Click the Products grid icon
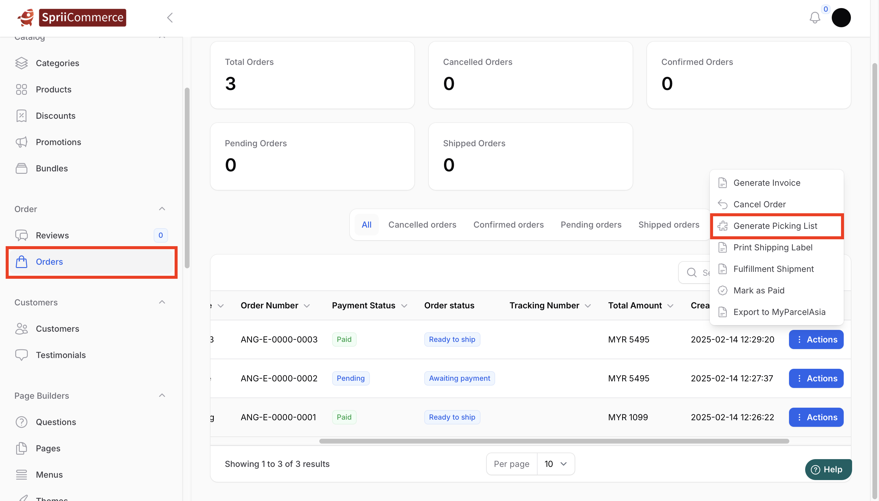Screen dimensions: 879x501 21,89
